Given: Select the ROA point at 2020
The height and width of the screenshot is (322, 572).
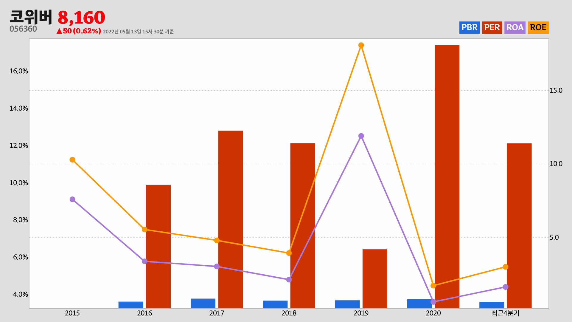Looking at the screenshot, I should [433, 302].
